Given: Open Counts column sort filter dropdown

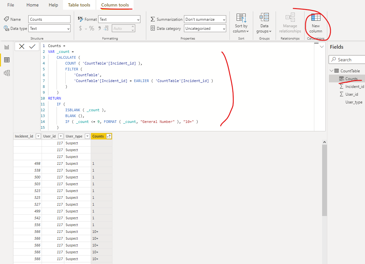Looking at the screenshot, I should pos(109,136).
